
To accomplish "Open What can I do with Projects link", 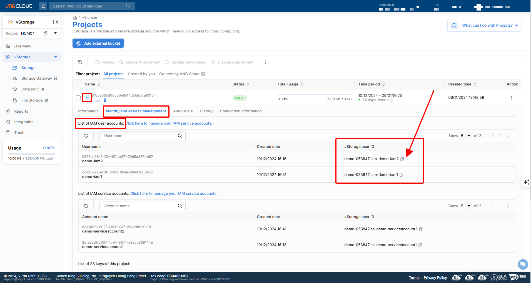I will point(487,25).
